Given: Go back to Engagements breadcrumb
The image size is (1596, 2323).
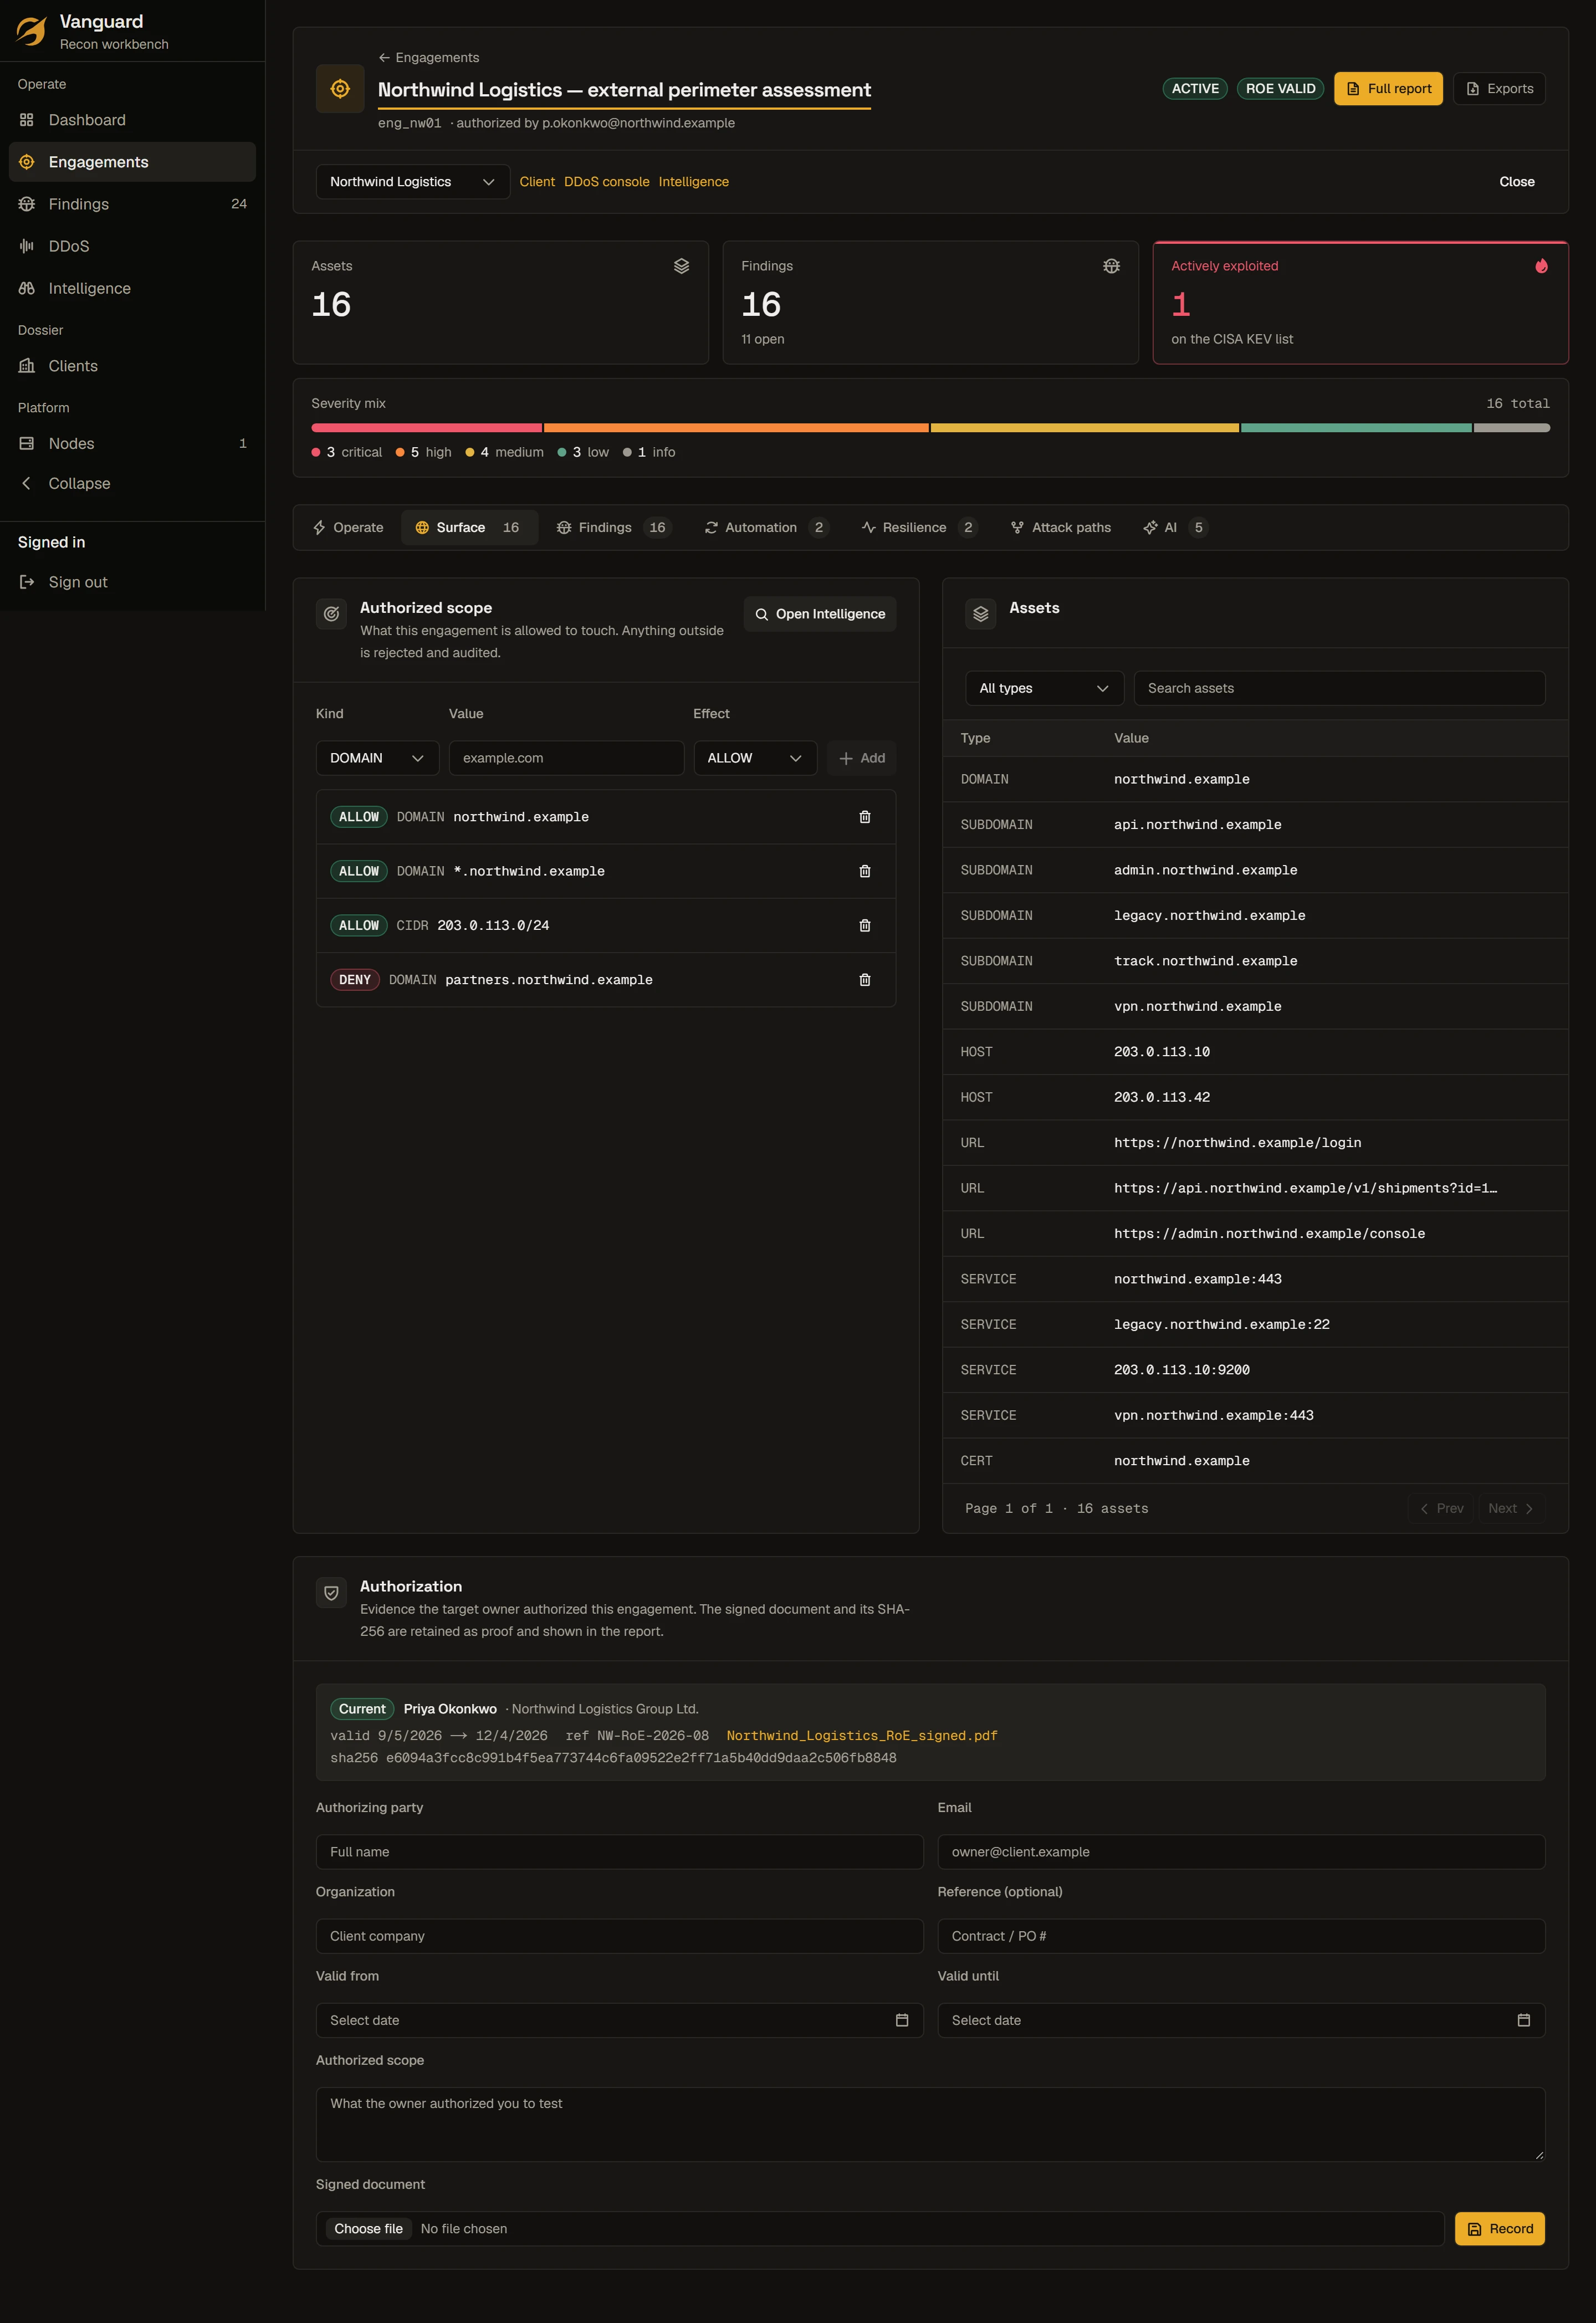Looking at the screenshot, I should [x=428, y=58].
